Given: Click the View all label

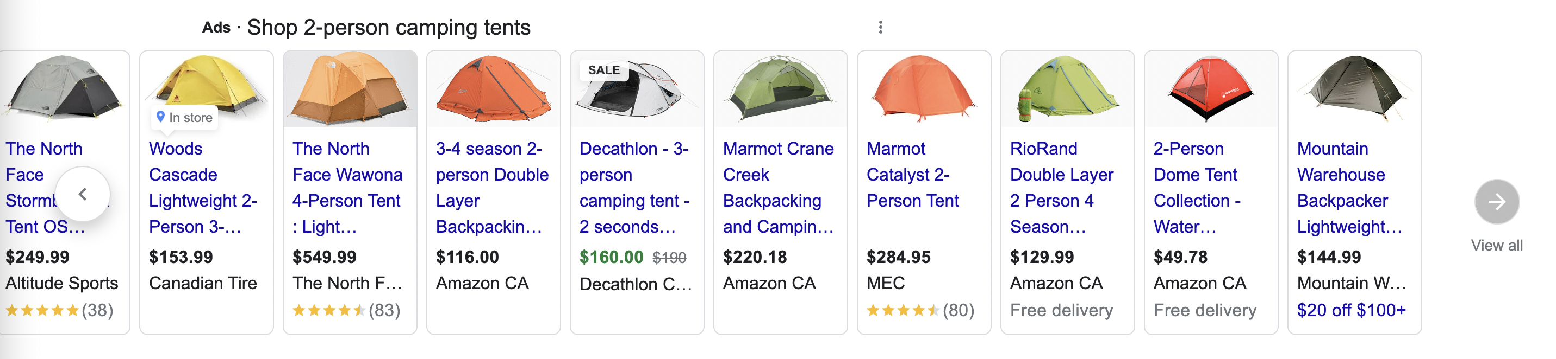Looking at the screenshot, I should pyautogui.click(x=1496, y=245).
